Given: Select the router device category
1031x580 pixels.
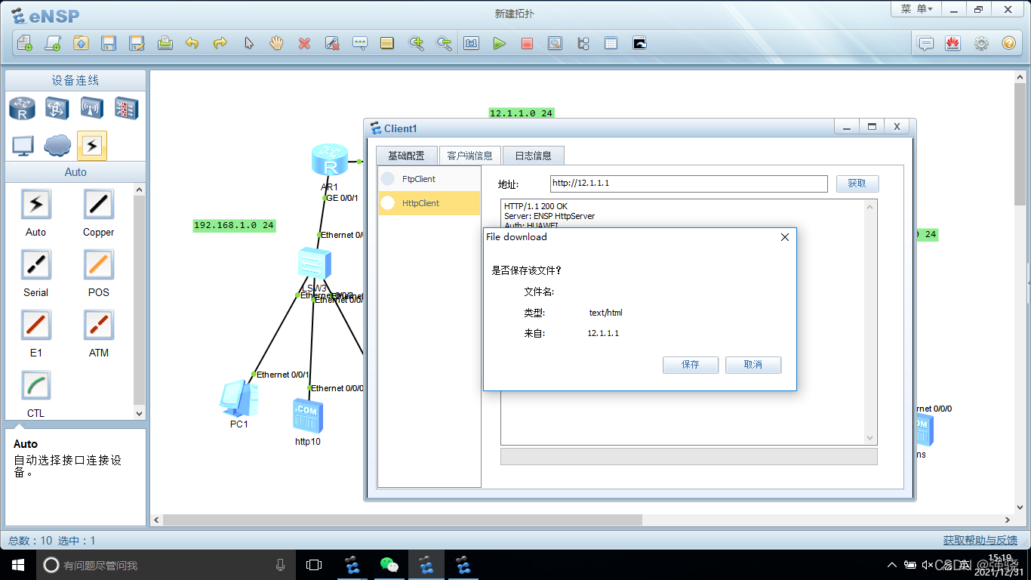Looking at the screenshot, I should [22, 109].
